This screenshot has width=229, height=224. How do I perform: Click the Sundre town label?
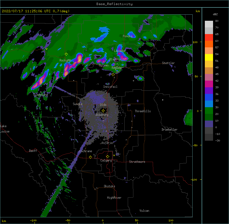pyautogui.click(x=78, y=104)
